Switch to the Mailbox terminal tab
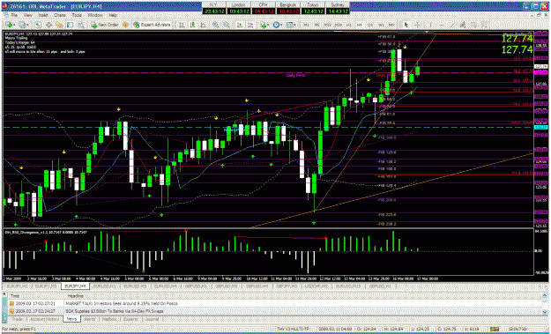 coord(108,319)
